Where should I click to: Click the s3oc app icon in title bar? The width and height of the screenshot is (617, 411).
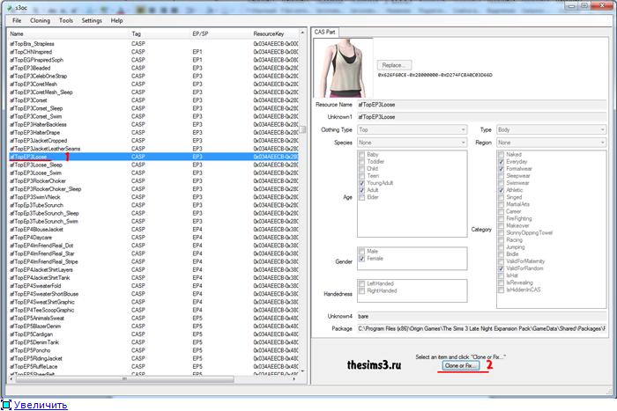tap(8, 6)
